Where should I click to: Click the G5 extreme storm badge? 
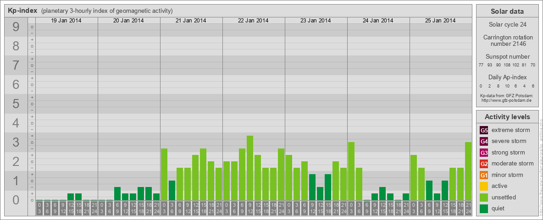pos(484,130)
